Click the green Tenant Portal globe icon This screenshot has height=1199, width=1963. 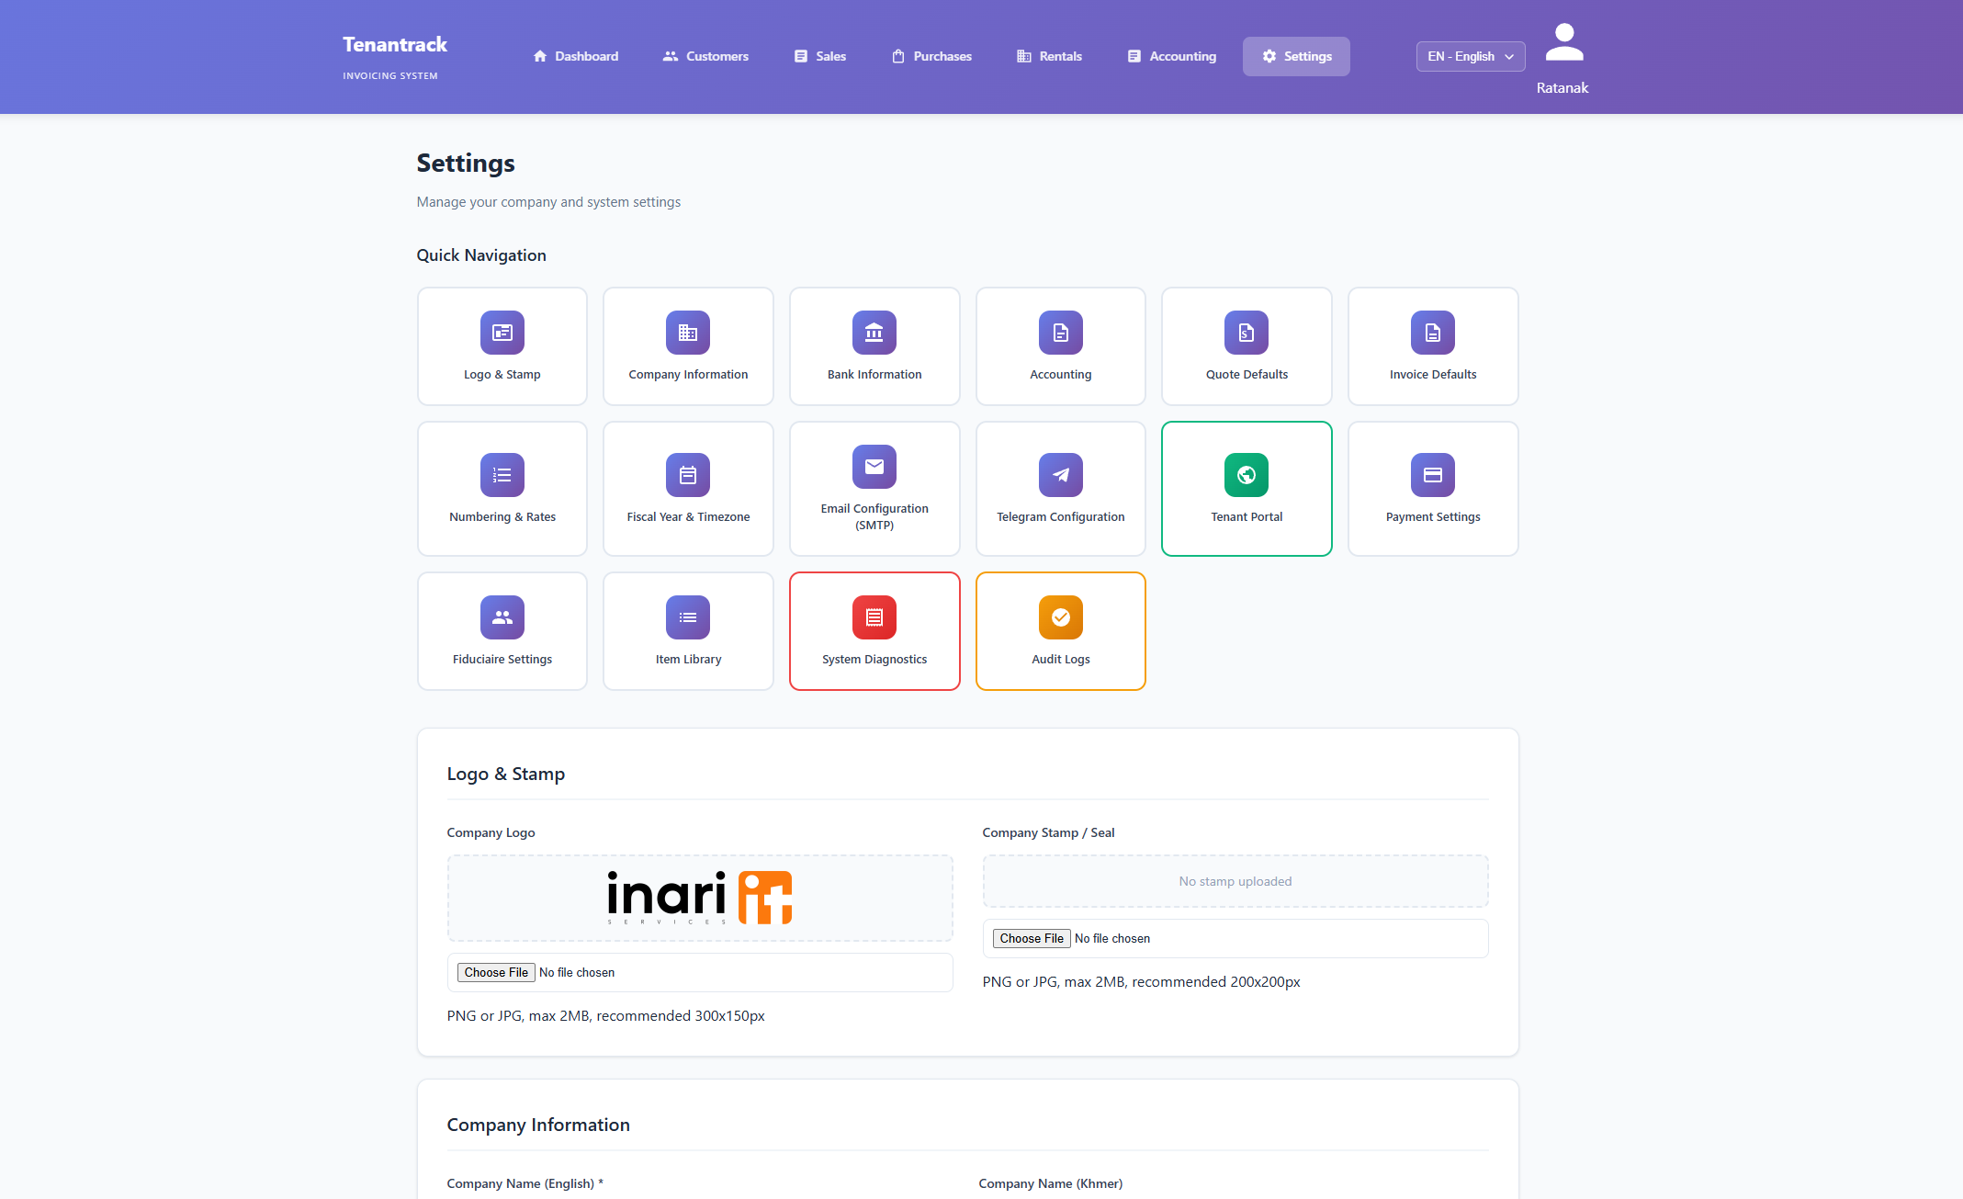(x=1246, y=475)
